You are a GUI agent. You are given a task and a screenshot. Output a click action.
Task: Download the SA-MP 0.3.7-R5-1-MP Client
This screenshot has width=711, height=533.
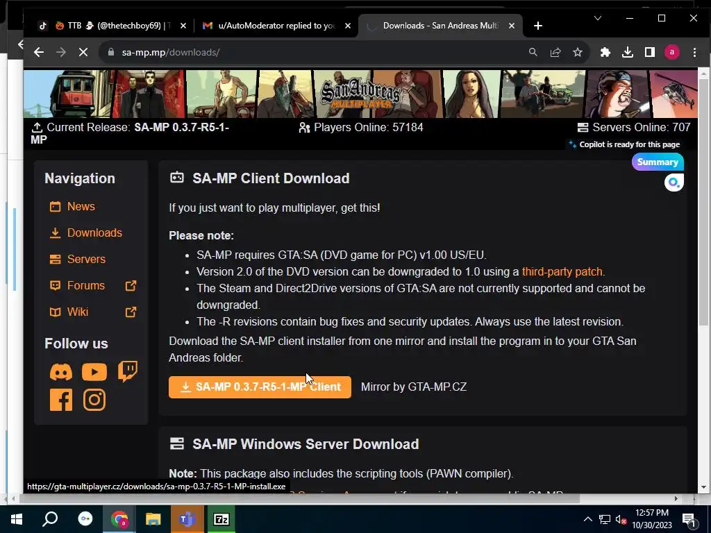click(x=260, y=387)
